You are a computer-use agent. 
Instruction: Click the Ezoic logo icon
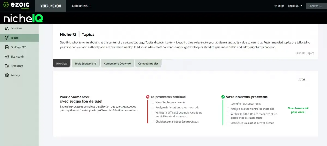[6, 5]
